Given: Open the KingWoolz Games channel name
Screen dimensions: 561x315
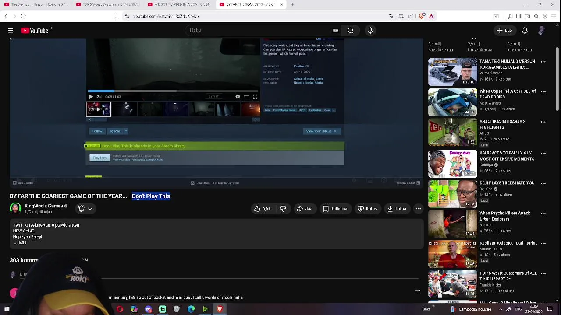Looking at the screenshot, I should click(x=44, y=206).
